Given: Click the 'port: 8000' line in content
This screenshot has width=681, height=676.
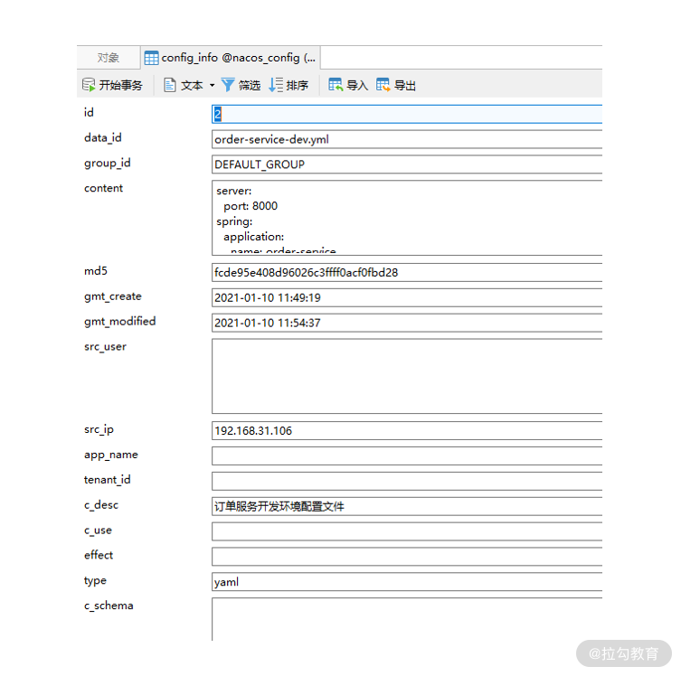Looking at the screenshot, I should 251,206.
